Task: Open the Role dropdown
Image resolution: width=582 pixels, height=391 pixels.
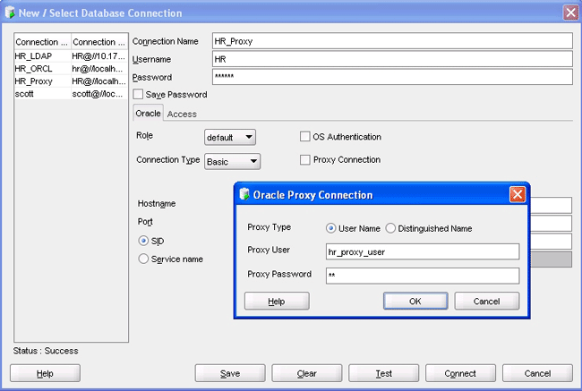Action: click(x=230, y=137)
